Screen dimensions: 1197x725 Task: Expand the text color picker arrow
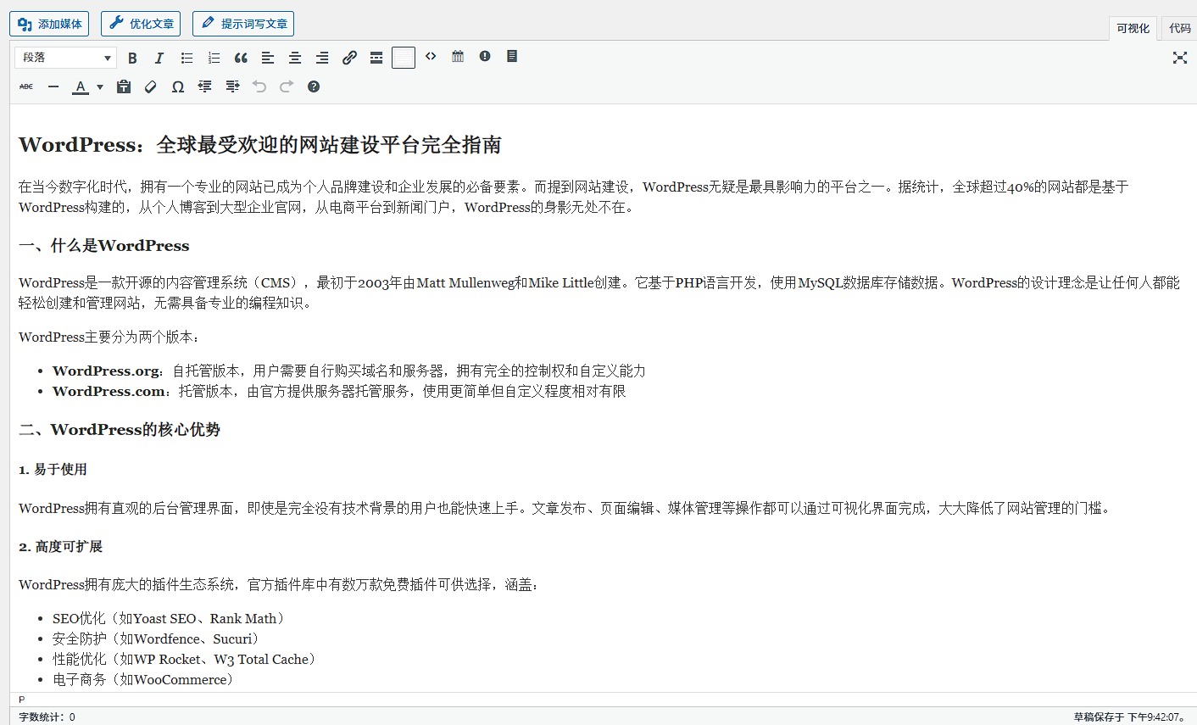pos(100,86)
